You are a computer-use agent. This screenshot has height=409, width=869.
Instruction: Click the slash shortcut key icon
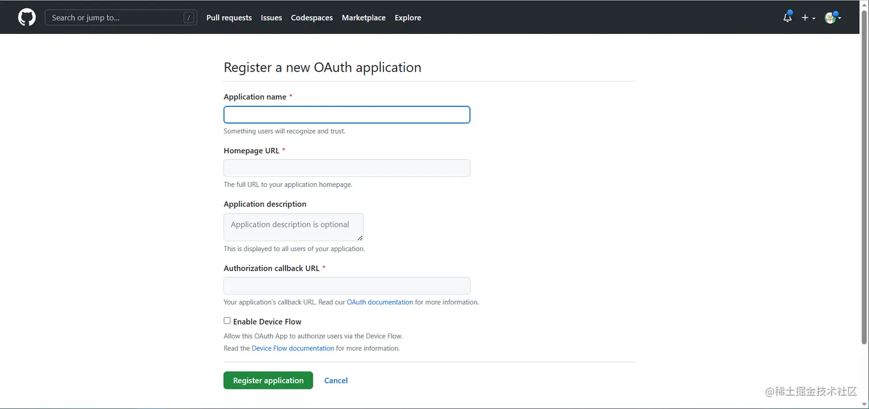point(189,18)
